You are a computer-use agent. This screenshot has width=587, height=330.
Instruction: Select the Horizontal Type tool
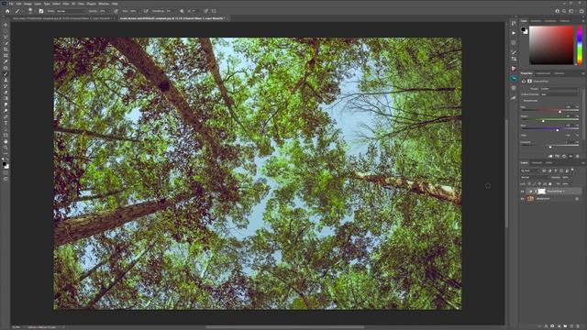[6, 123]
